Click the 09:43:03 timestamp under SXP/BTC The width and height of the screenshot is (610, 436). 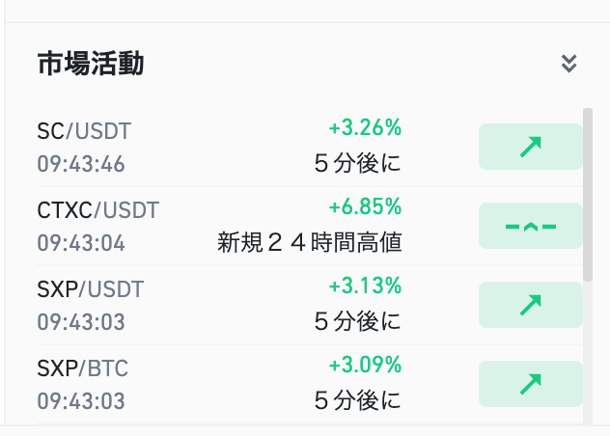[81, 401]
